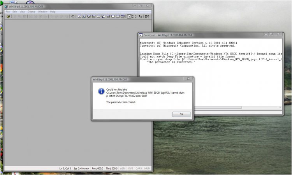This screenshot has width=292, height=175.
Task: Click the Command window scroll-right arrow
Action: click(x=280, y=108)
